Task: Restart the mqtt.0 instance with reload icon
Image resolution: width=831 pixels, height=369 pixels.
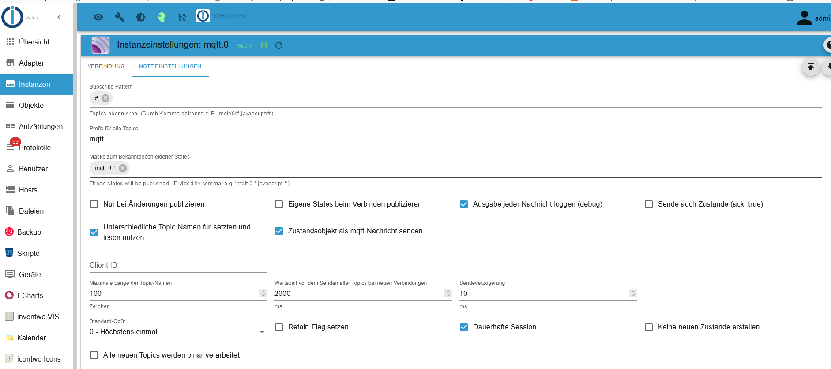Action: tap(279, 45)
